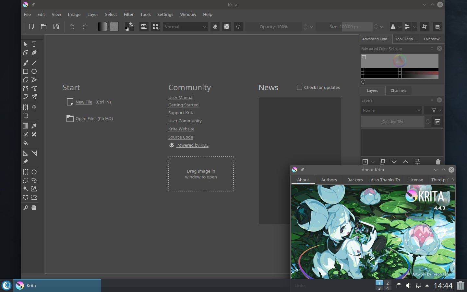This screenshot has width=467, height=292.
Task: Click the New File link
Action: (x=84, y=102)
